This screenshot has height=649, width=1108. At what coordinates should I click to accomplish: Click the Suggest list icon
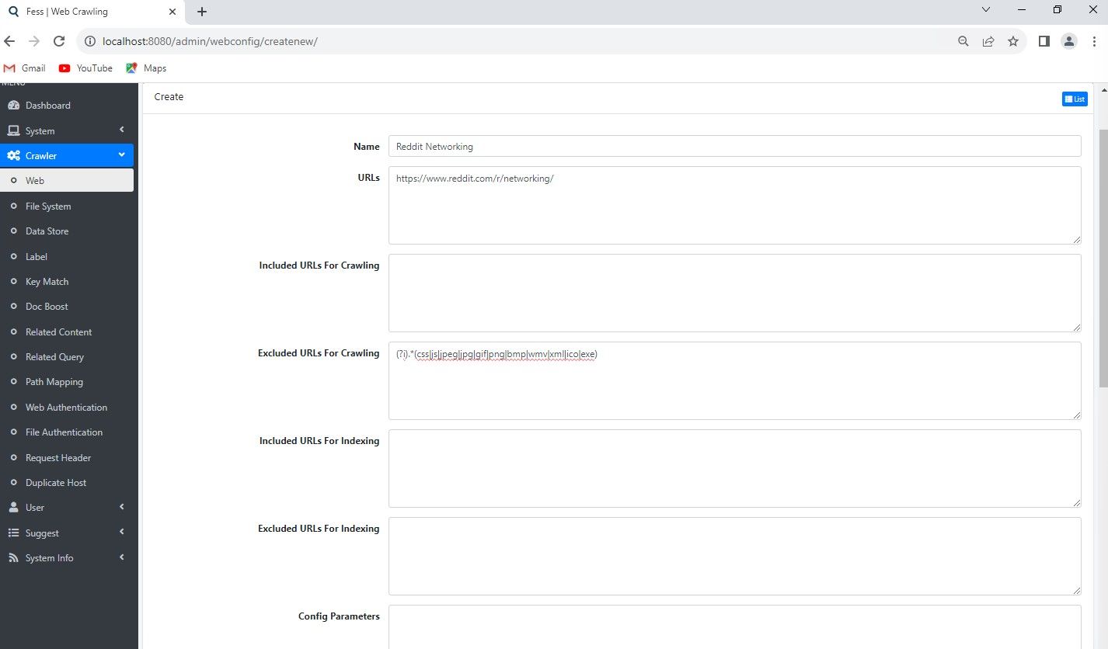point(13,533)
